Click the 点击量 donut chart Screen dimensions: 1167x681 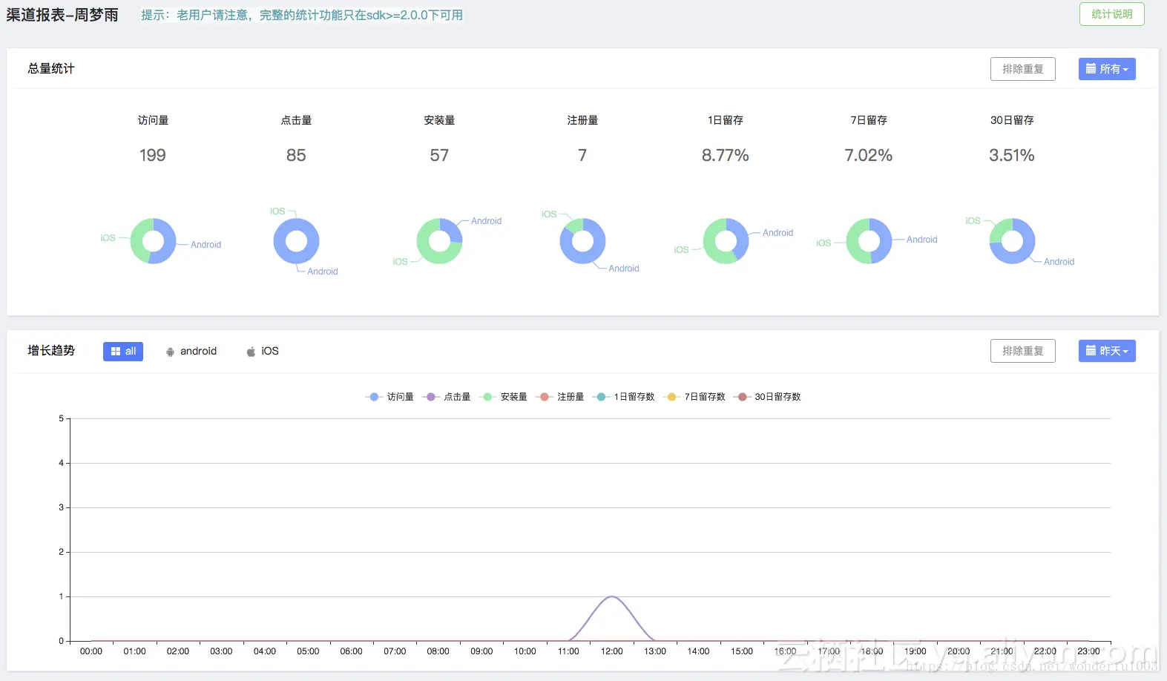296,241
